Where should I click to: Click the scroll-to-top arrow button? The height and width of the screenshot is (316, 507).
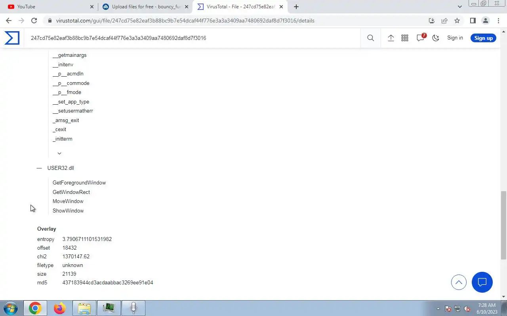click(459, 282)
